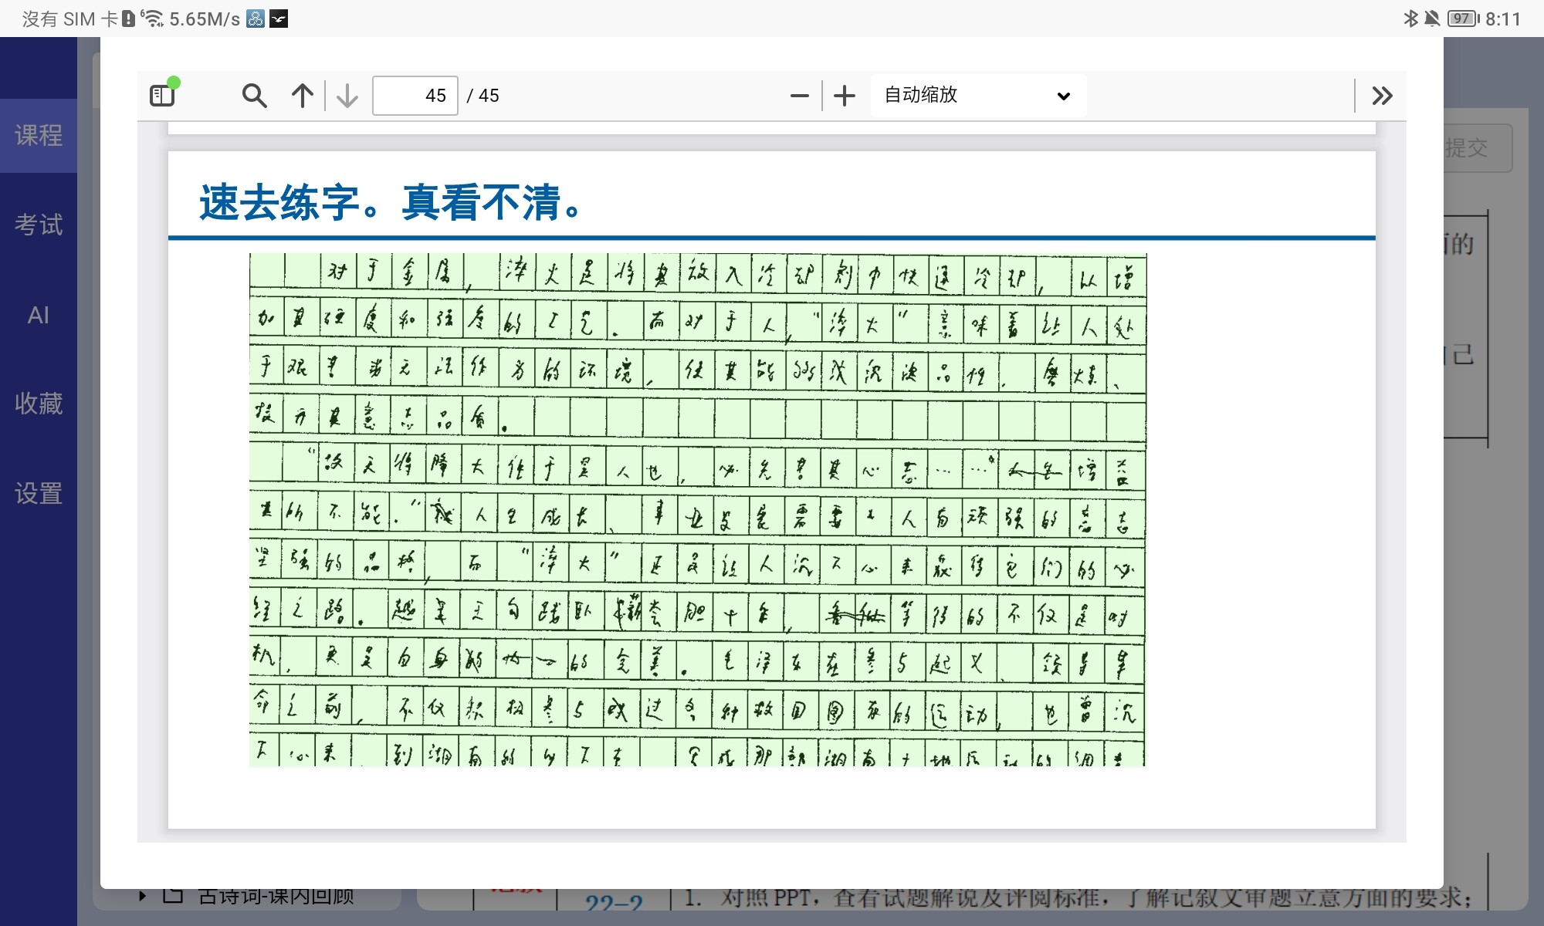Switch to the 课程 sidebar tab
This screenshot has height=926, width=1544.
click(x=39, y=136)
